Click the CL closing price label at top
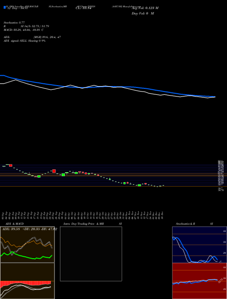Screen dimensions: 227x299 click(x=84, y=8)
